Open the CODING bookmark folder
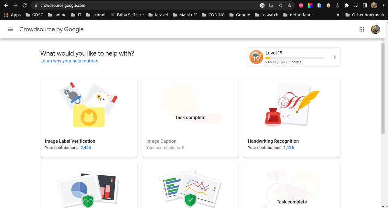The height and width of the screenshot is (208, 388). pos(213,15)
